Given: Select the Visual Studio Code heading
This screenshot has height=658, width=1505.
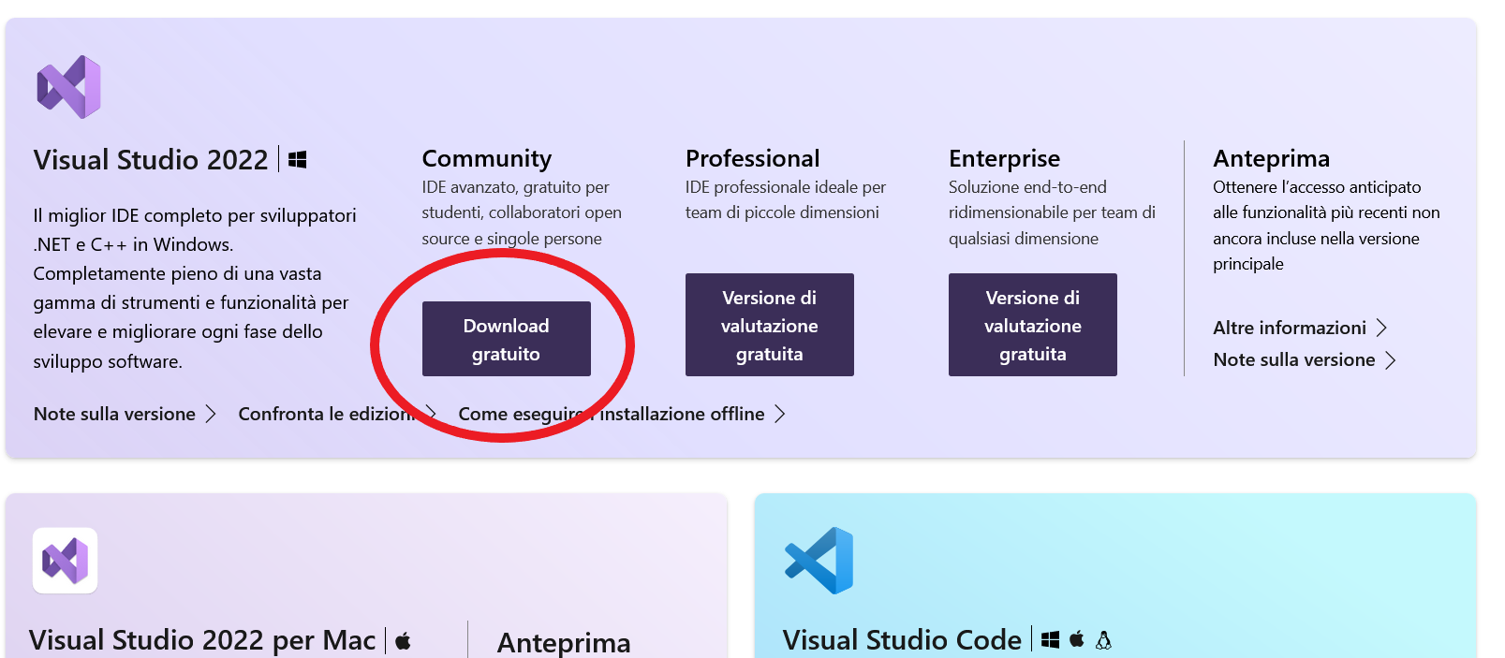Looking at the screenshot, I should [901, 640].
